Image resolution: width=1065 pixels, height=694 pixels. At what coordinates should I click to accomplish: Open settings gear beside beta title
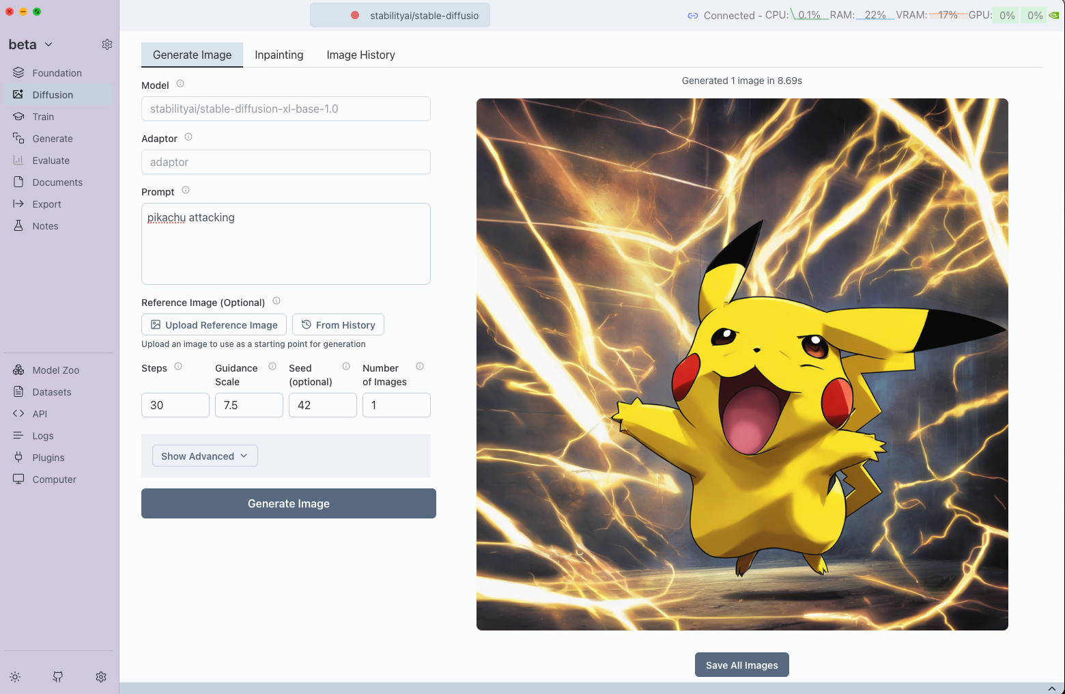tap(107, 44)
